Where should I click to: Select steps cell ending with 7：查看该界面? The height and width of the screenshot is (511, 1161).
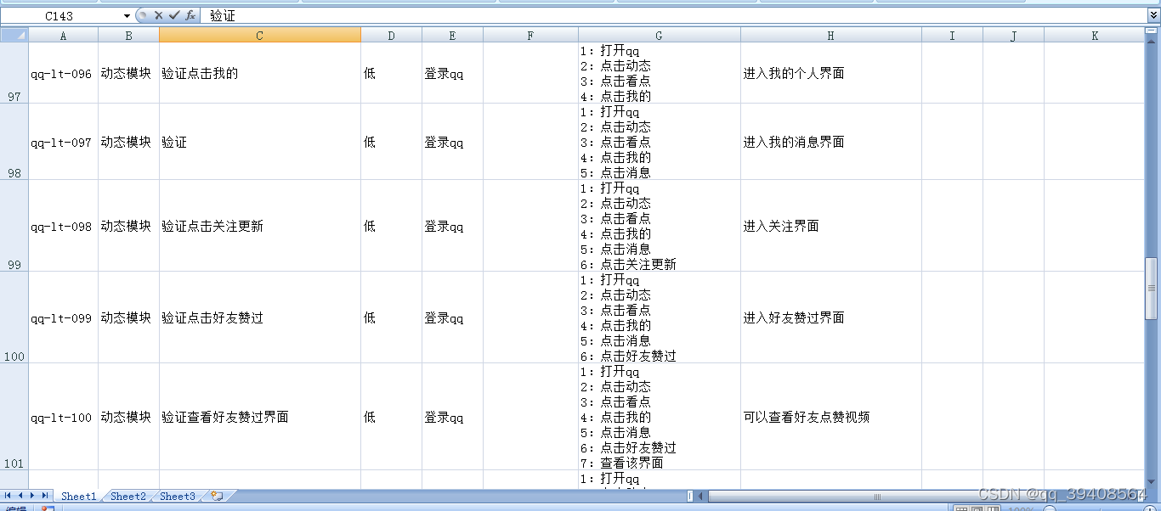click(x=659, y=417)
